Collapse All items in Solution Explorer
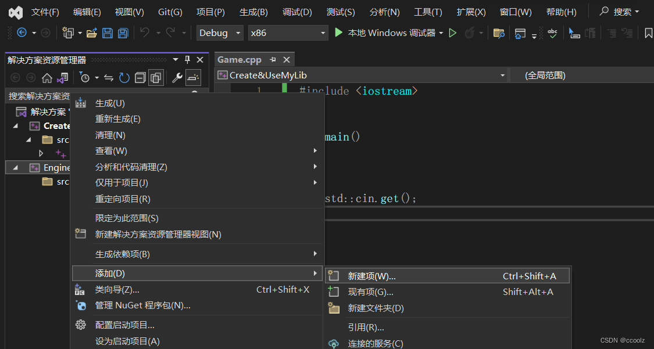This screenshot has height=349, width=654. point(141,77)
